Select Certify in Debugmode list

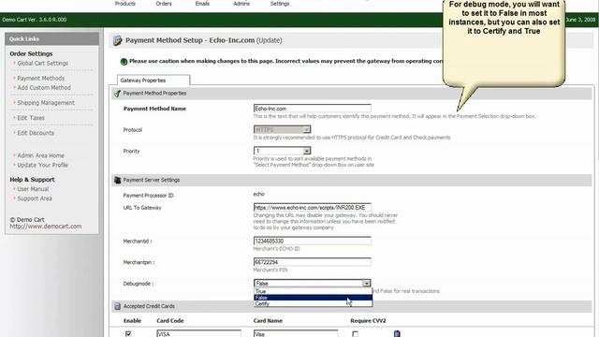coord(313,303)
